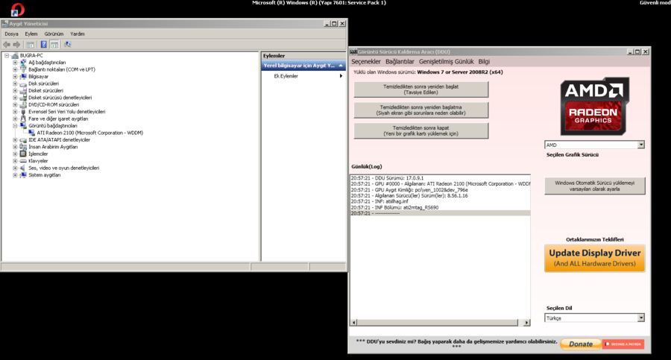Click the log scrollbar left arrow
Image resolution: width=671 pixels, height=360 pixels.
point(354,322)
